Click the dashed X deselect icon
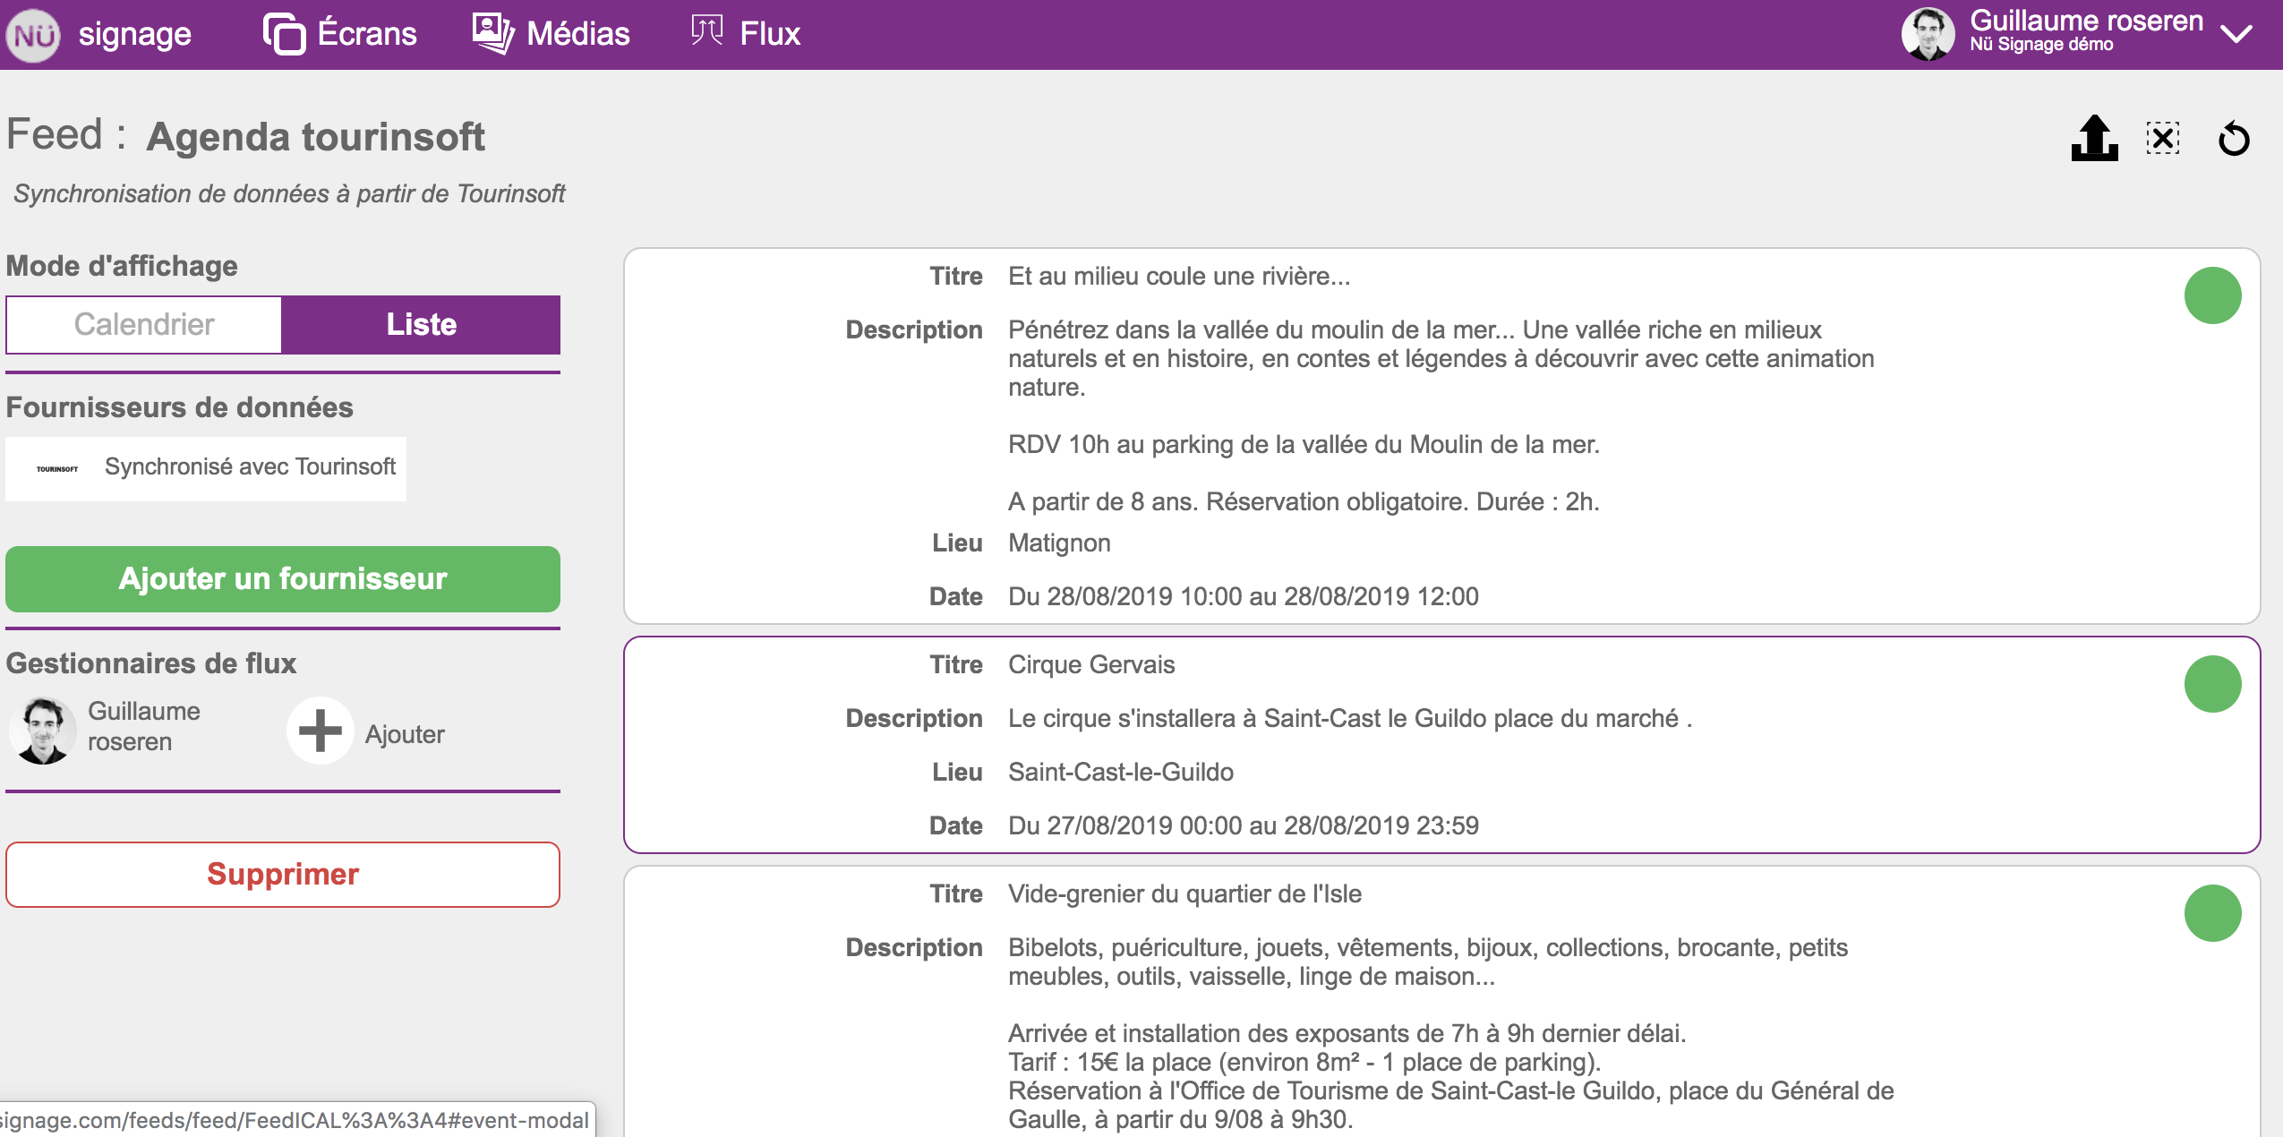The height and width of the screenshot is (1137, 2283). pos(2163,139)
